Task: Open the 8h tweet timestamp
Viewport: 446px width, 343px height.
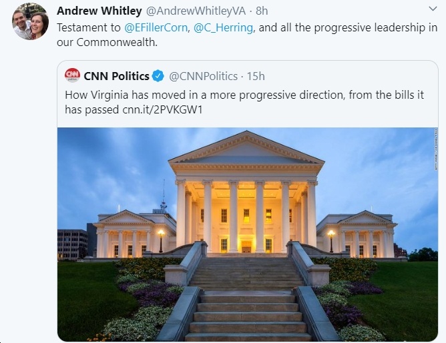Action: coord(262,11)
